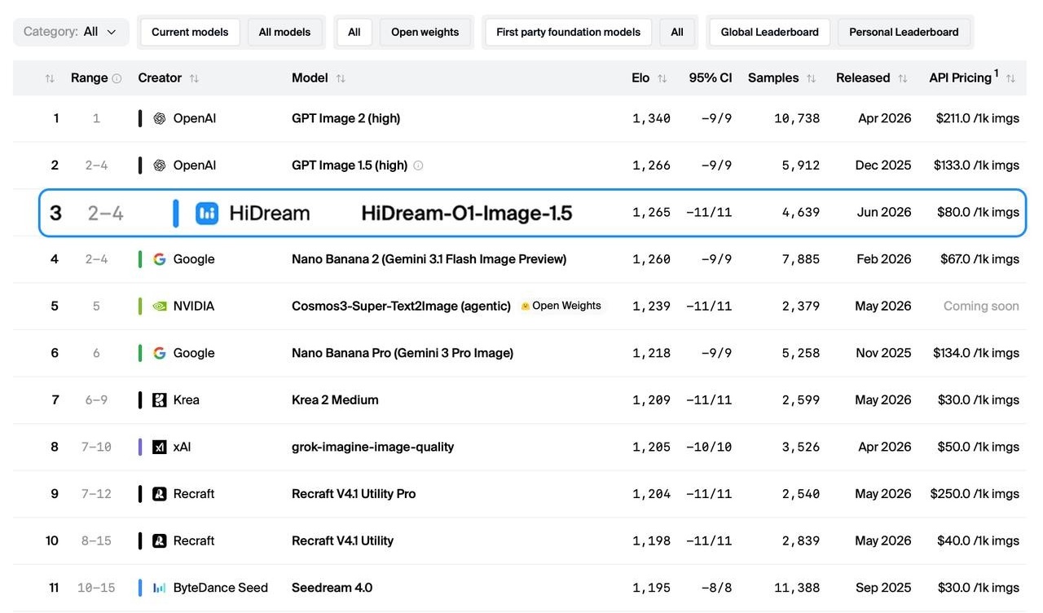Click the HiDream creator name

coord(270,214)
